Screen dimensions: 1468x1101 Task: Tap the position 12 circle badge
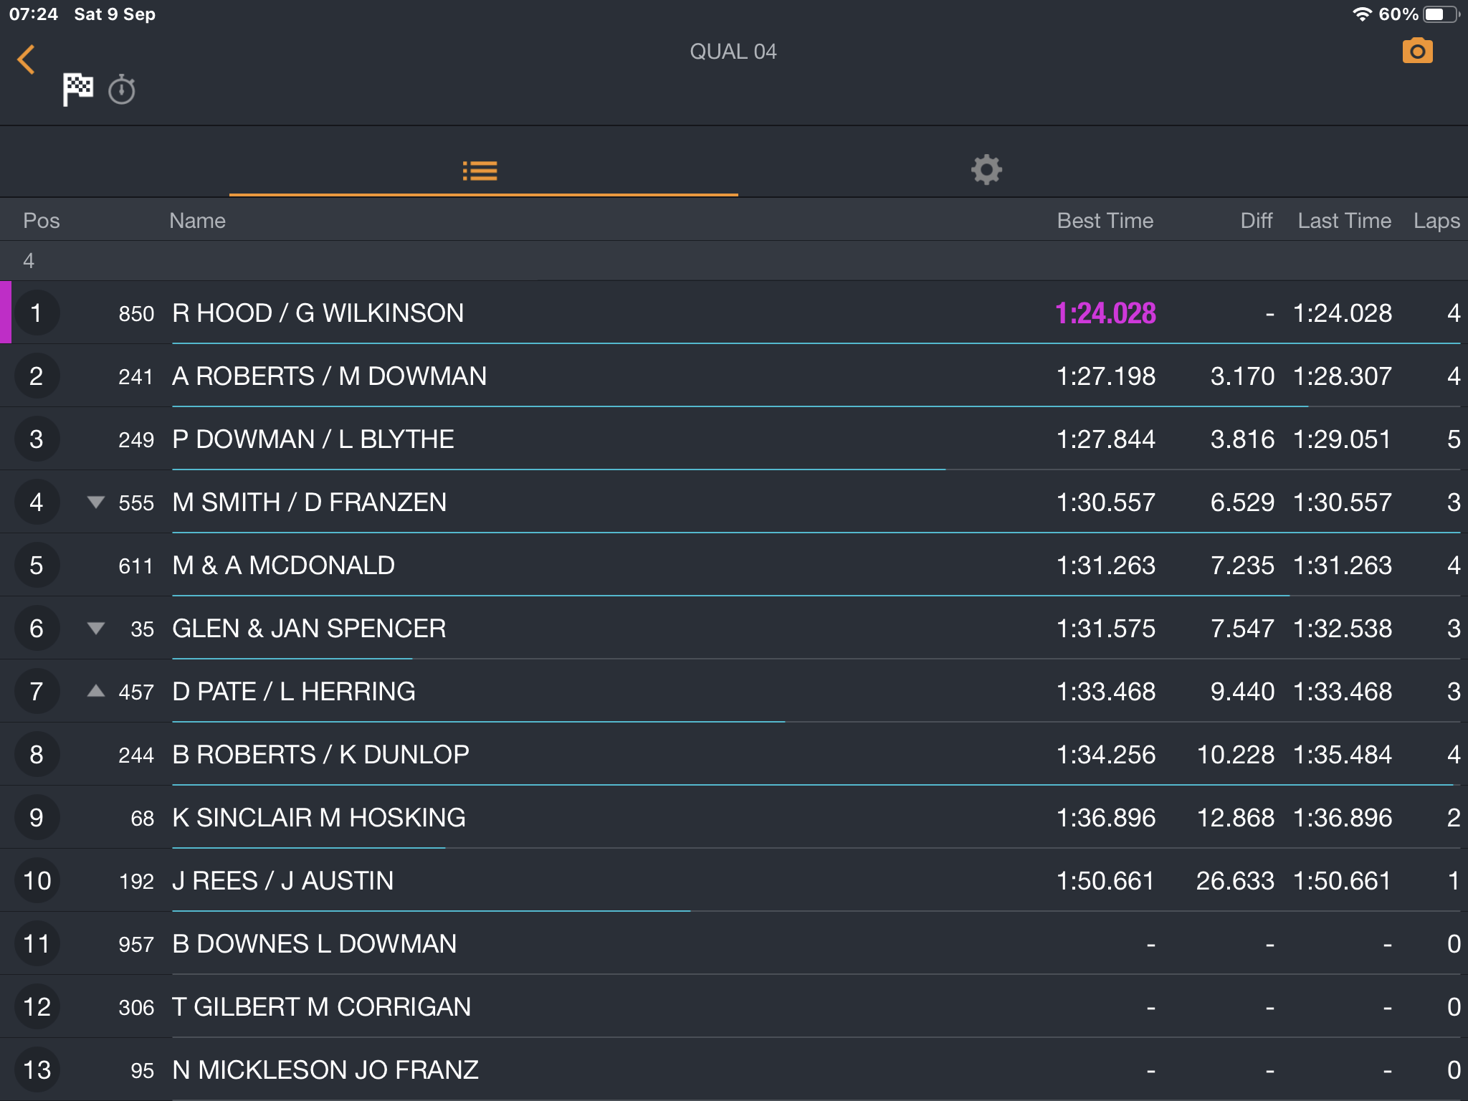pyautogui.click(x=37, y=1006)
